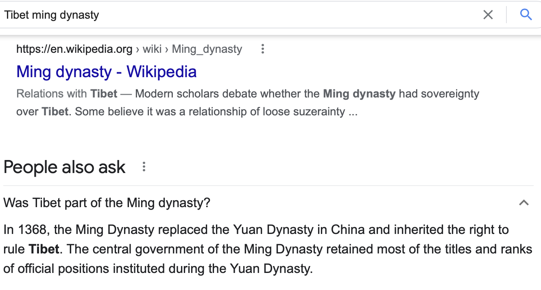Open the three-dot menu beside the Wikipedia URL
The height and width of the screenshot is (290, 541).
[263, 50]
